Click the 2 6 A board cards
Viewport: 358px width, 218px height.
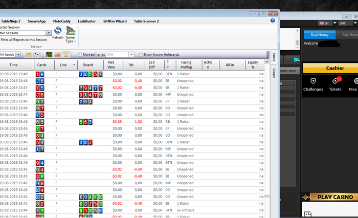click(x=85, y=101)
